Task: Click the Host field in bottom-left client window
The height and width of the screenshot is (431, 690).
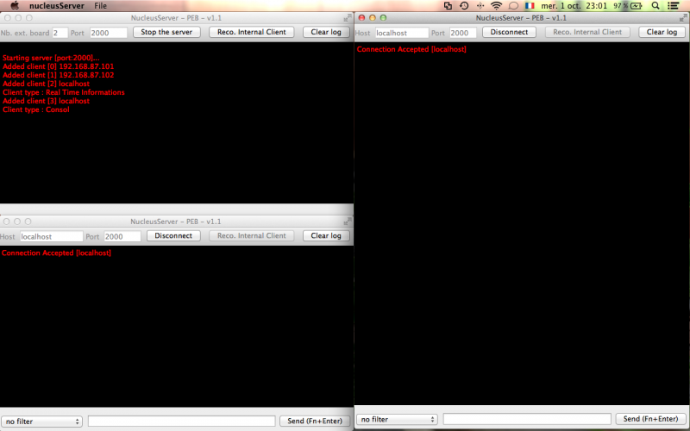Action: (51, 236)
